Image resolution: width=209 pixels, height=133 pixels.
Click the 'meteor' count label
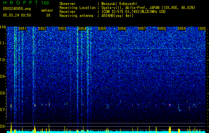point(47,10)
